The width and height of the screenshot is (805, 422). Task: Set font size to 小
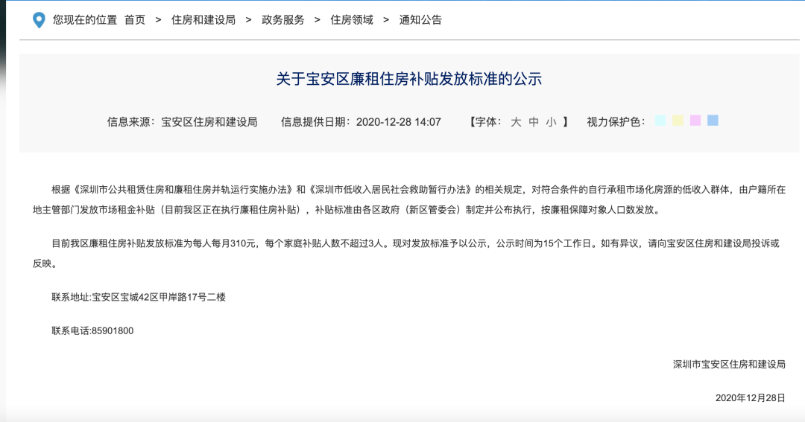552,122
